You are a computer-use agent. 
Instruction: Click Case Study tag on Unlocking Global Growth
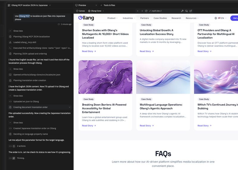point(146,25)
